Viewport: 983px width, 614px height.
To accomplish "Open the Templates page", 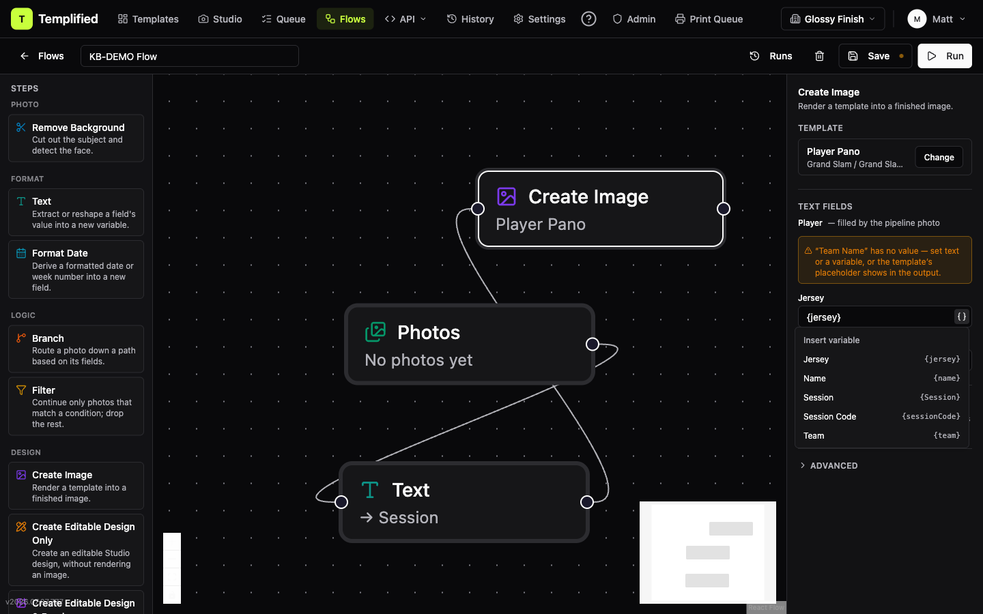I will 148,19.
